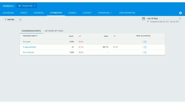Toggle conversion switch for in_app_purchase
185x104 pixels.
144,47
